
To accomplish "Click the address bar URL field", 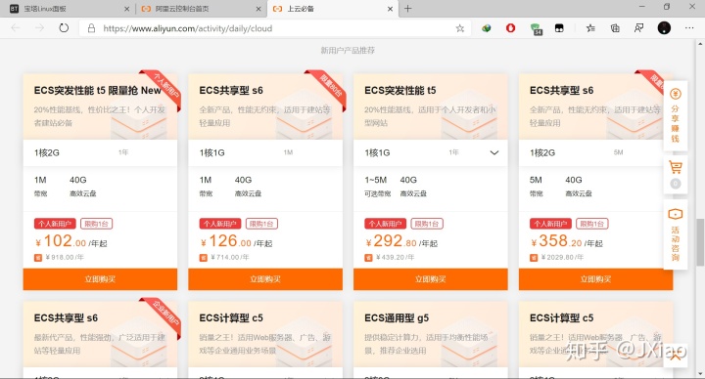I will pos(274,28).
